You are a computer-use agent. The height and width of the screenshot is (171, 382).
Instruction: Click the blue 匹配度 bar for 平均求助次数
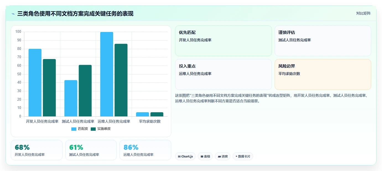(142, 114)
